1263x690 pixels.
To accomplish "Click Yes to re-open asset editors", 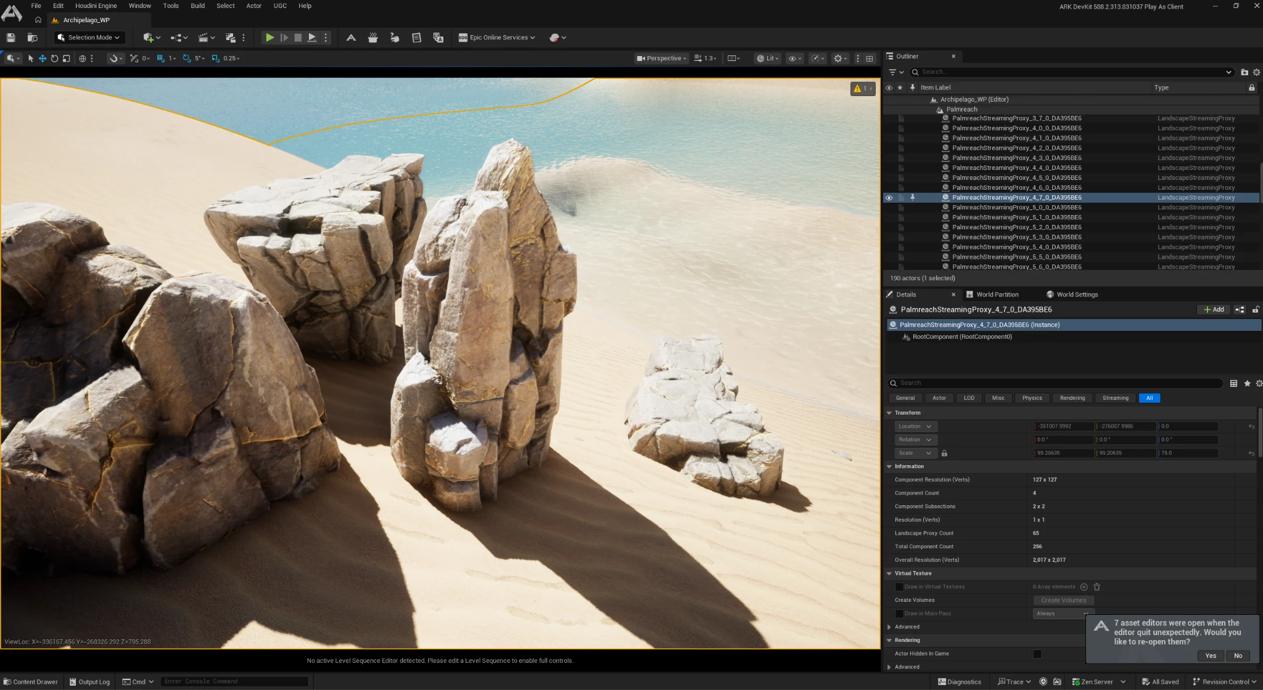I will pos(1211,655).
